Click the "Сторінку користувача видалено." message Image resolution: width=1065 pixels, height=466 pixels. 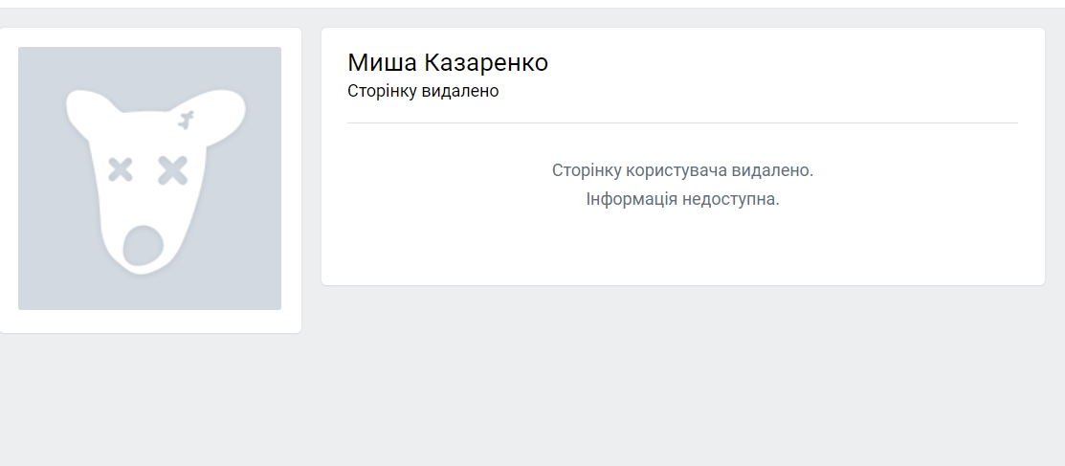click(x=682, y=170)
